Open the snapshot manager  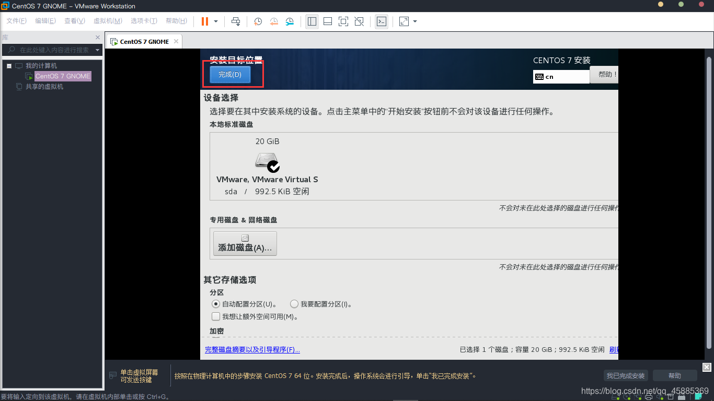pyautogui.click(x=290, y=21)
